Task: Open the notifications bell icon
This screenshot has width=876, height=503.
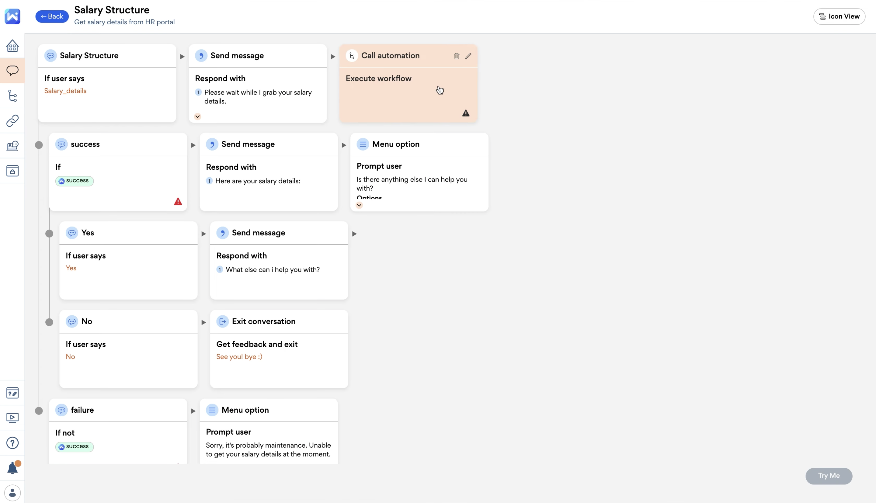Action: [12, 468]
